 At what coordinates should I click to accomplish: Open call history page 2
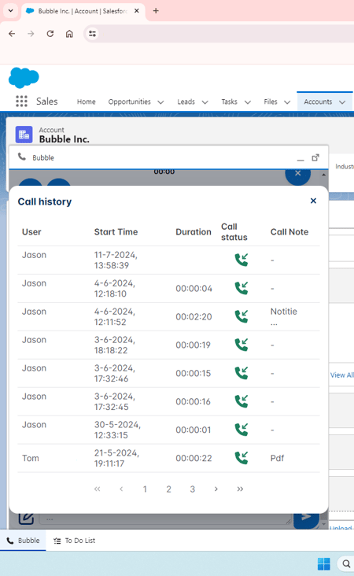point(168,489)
